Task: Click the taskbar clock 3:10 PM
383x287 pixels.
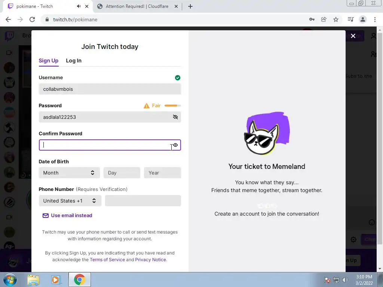Action: (364, 277)
